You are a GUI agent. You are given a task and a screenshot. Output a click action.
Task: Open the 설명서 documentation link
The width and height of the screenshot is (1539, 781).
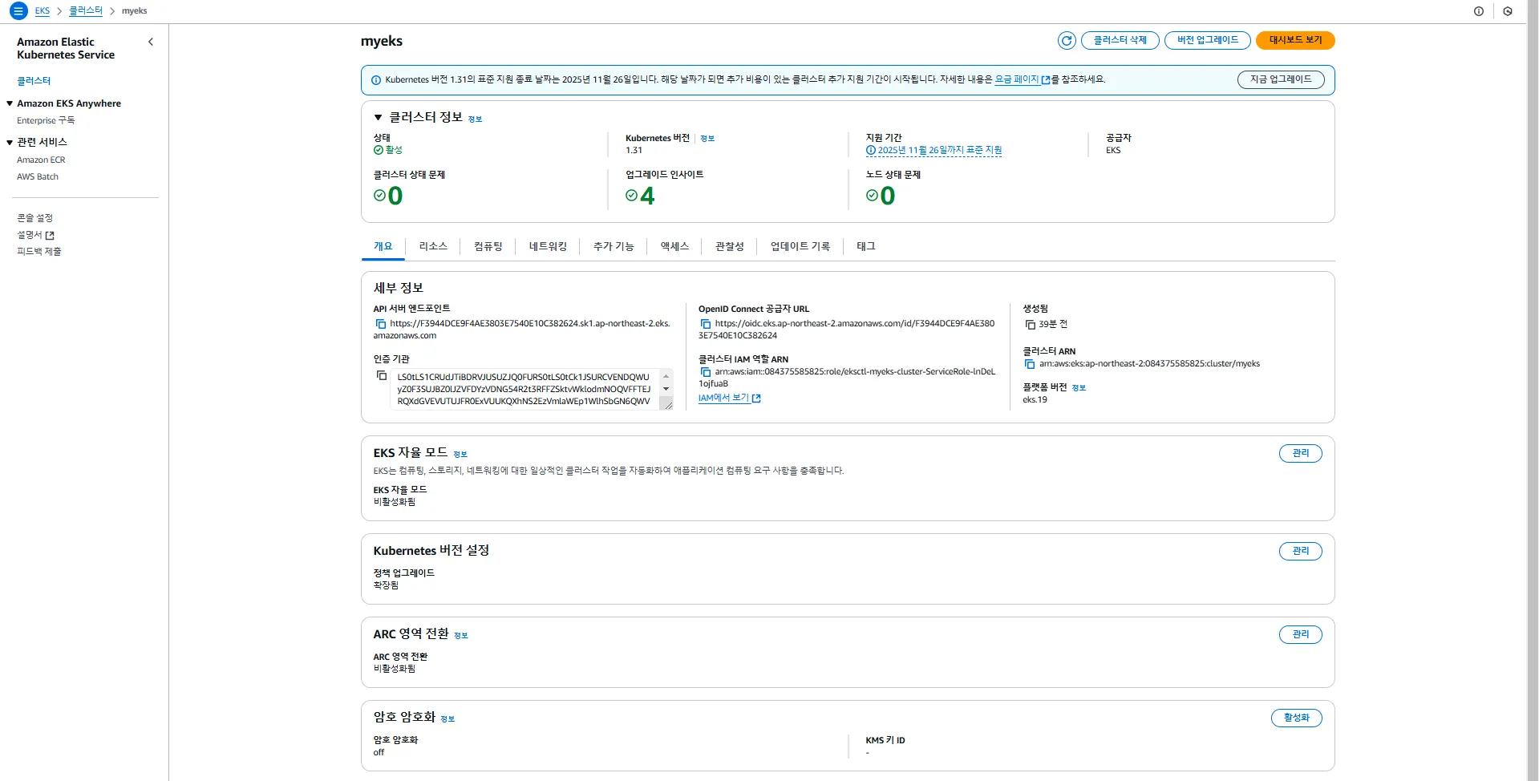tap(30, 235)
